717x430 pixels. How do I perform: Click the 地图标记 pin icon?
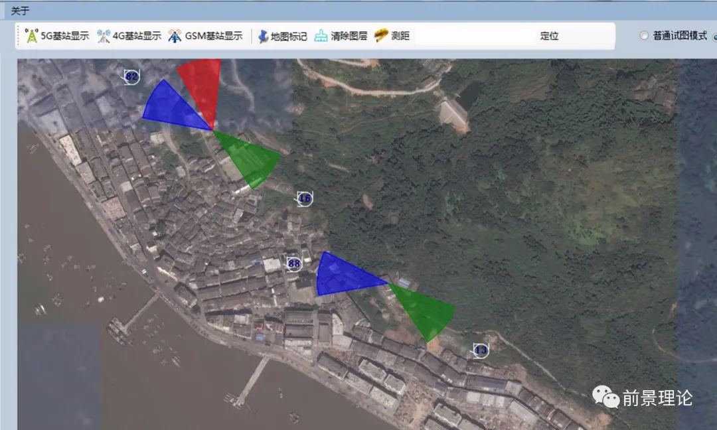[x=263, y=36]
